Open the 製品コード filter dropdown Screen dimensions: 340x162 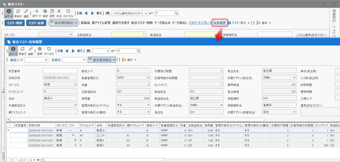(46, 60)
